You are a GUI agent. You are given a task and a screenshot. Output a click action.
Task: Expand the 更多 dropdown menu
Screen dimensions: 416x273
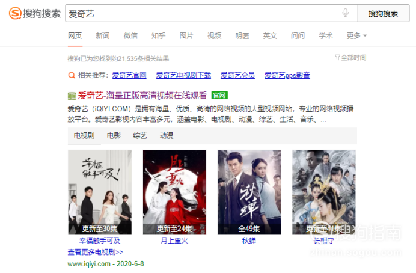[x=356, y=36]
